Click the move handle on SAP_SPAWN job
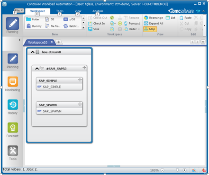 [x=80, y=104]
